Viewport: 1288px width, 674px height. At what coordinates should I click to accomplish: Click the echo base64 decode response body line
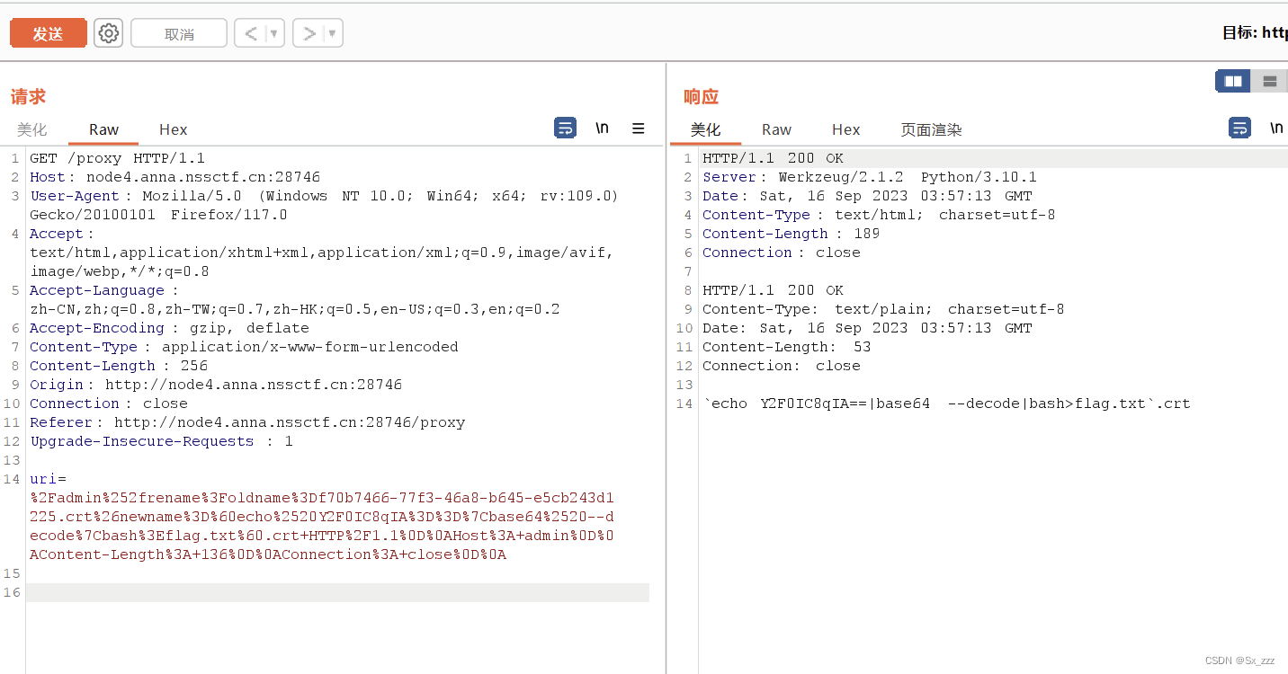pos(946,404)
